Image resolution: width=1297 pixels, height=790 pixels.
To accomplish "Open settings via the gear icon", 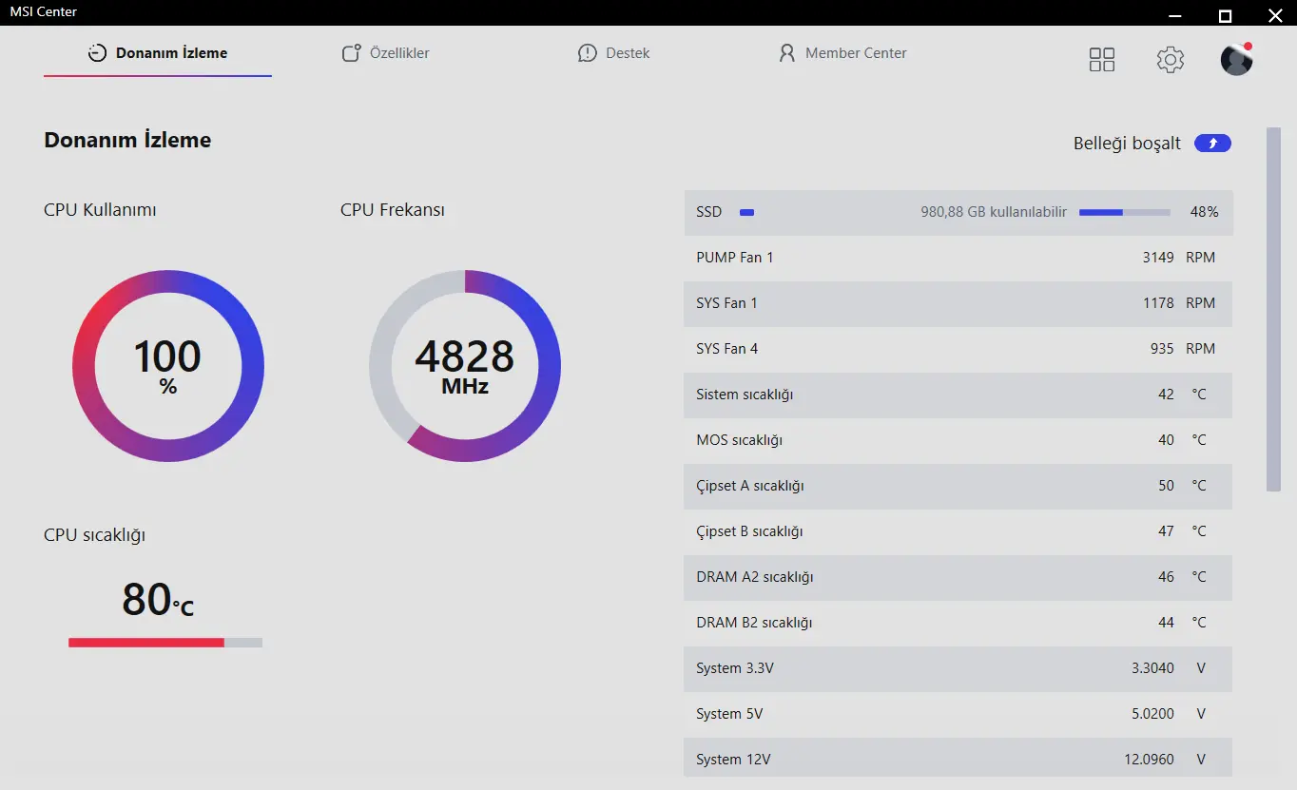I will 1171,60.
